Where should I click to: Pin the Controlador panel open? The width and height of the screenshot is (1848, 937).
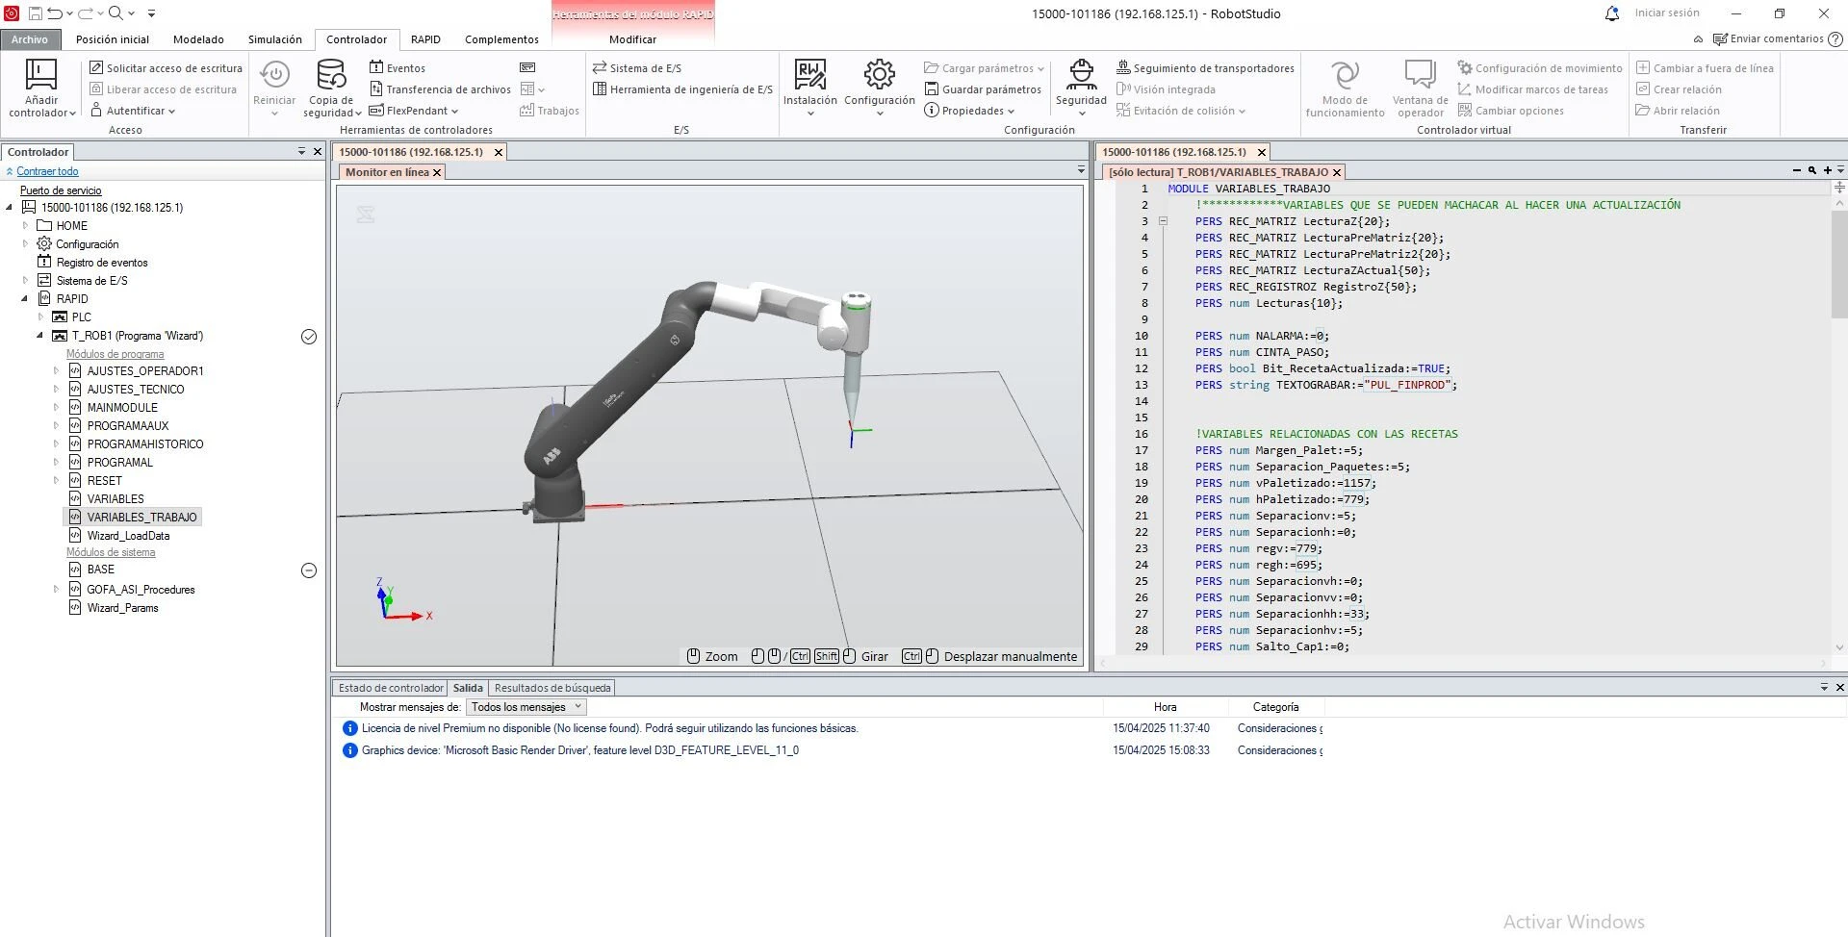point(301,151)
